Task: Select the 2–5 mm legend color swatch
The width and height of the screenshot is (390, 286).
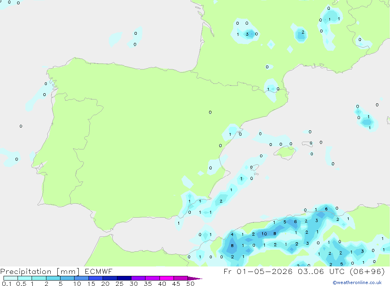Action: pyautogui.click(x=53, y=278)
